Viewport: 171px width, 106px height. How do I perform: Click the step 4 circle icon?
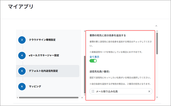[x=22, y=56]
